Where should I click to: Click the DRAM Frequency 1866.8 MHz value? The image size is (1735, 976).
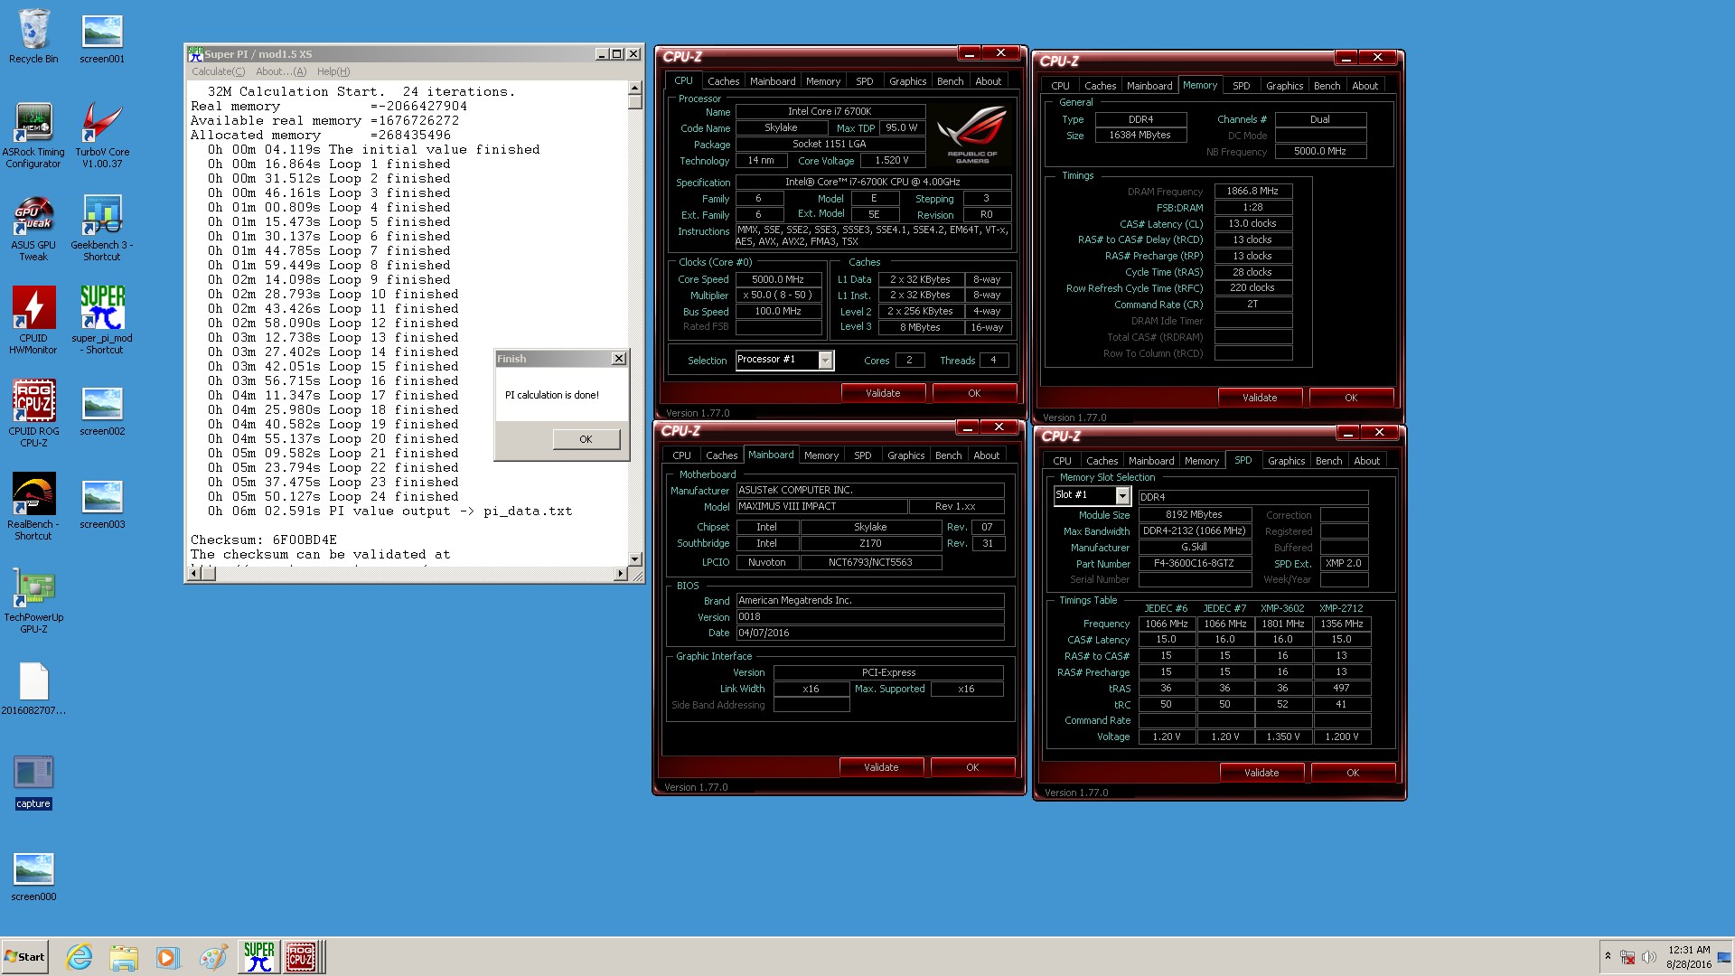pyautogui.click(x=1252, y=192)
